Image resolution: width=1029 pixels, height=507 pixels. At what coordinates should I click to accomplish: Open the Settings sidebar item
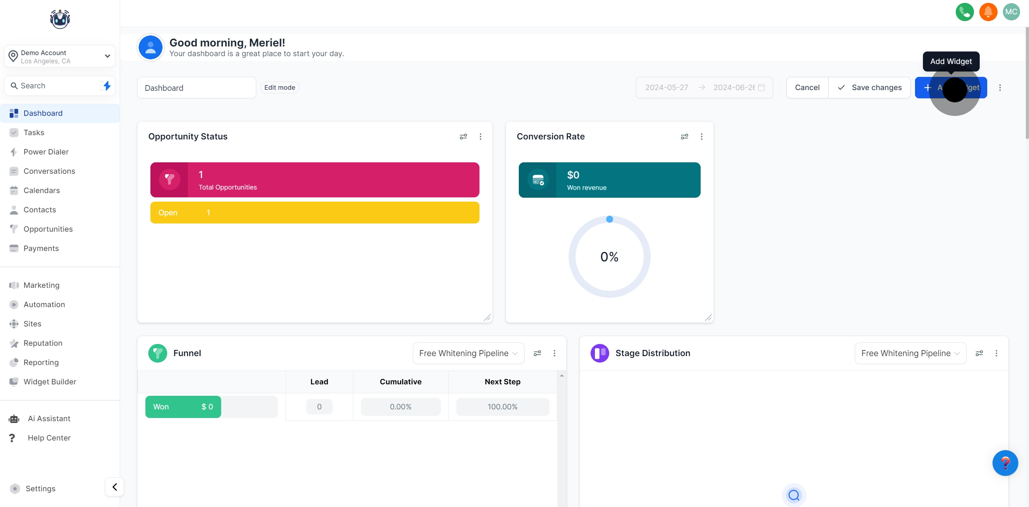click(x=40, y=489)
